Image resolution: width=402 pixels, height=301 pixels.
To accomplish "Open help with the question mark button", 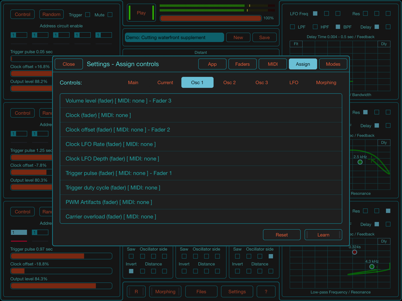I will click(266, 292).
